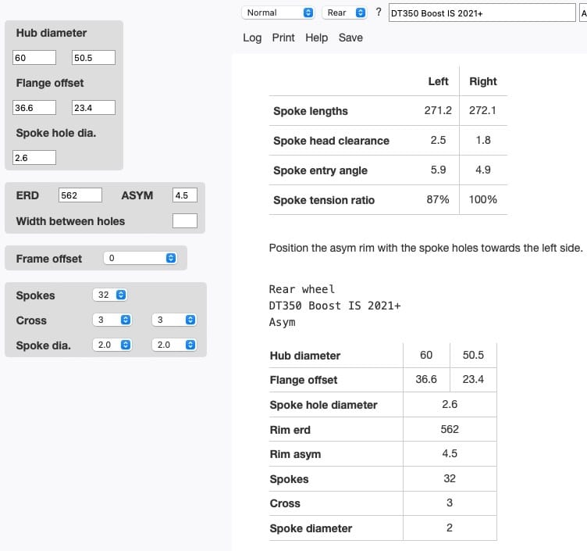Click the DT350 Boost hub name field

click(x=480, y=13)
